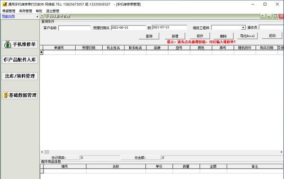Click the 总记录数 value field
Viewport: 284px width, 179px height.
[x=100, y=157]
